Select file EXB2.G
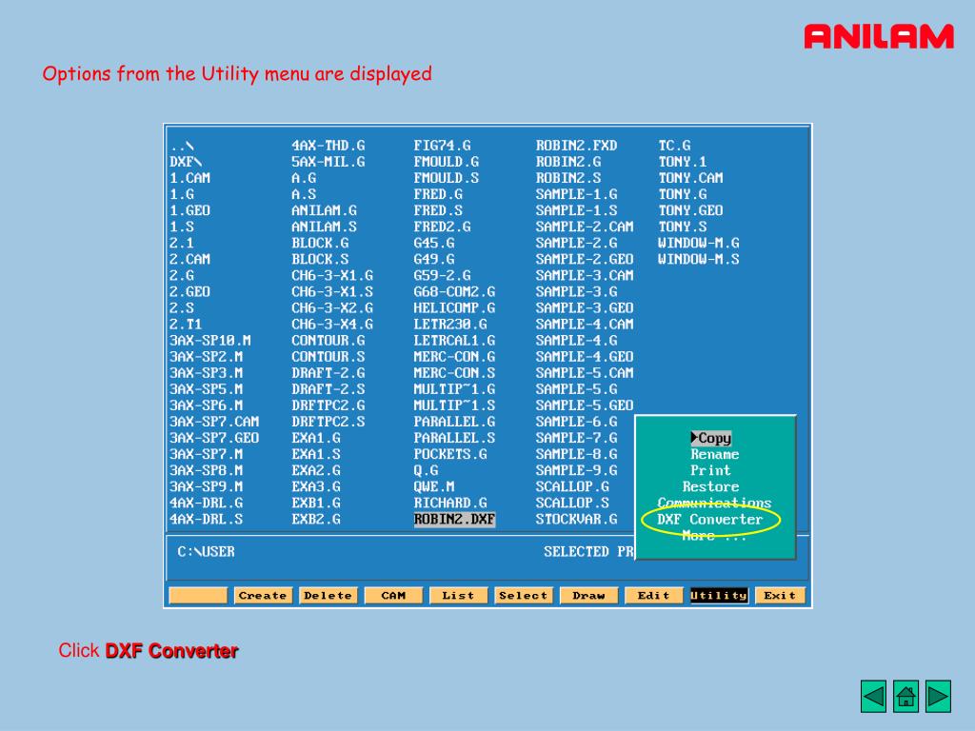Image resolution: width=975 pixels, height=731 pixels. [x=316, y=519]
